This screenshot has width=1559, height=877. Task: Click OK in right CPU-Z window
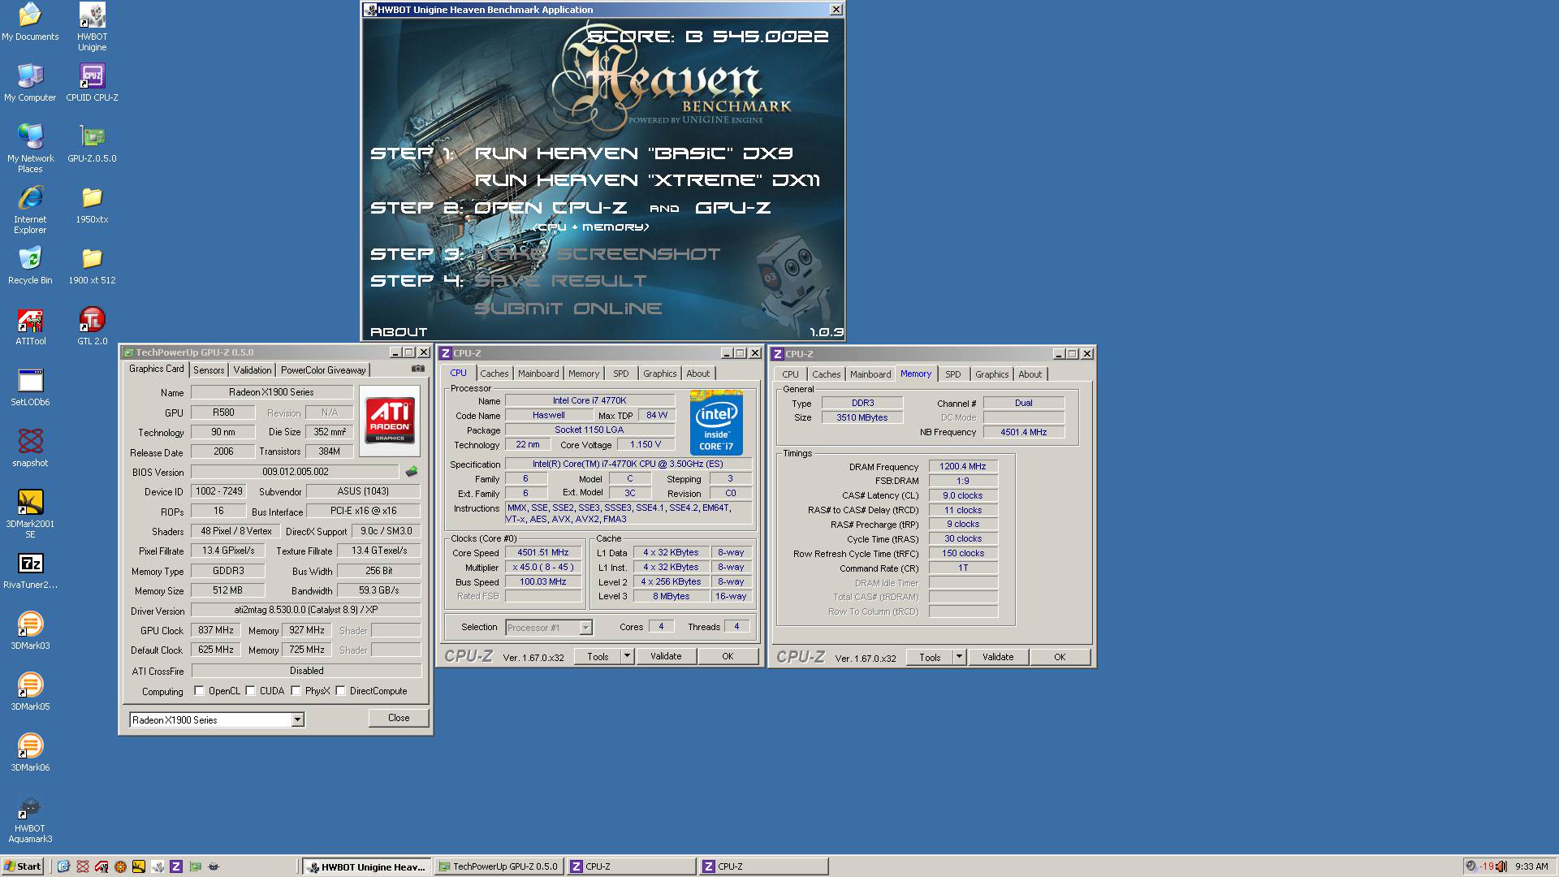tap(1060, 657)
